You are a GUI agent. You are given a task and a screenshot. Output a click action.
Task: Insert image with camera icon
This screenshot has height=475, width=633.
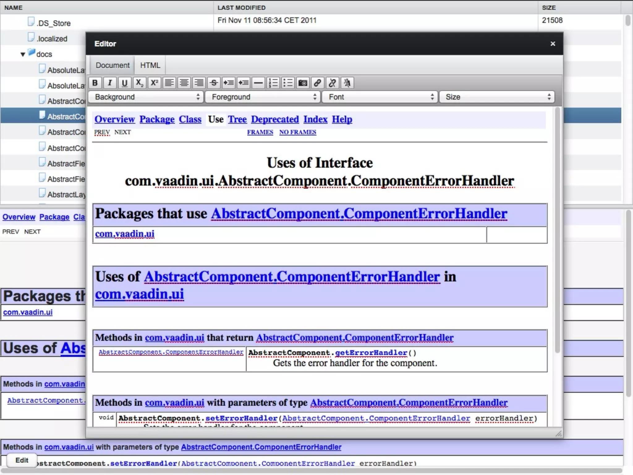pos(303,83)
